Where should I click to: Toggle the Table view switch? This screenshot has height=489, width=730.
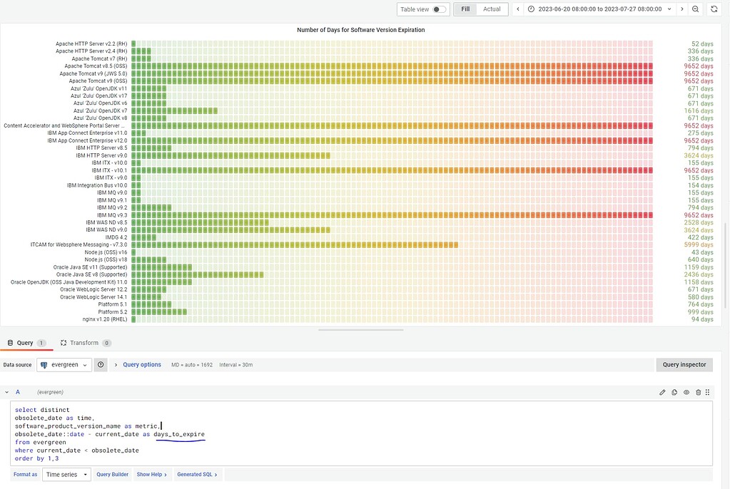(x=438, y=9)
